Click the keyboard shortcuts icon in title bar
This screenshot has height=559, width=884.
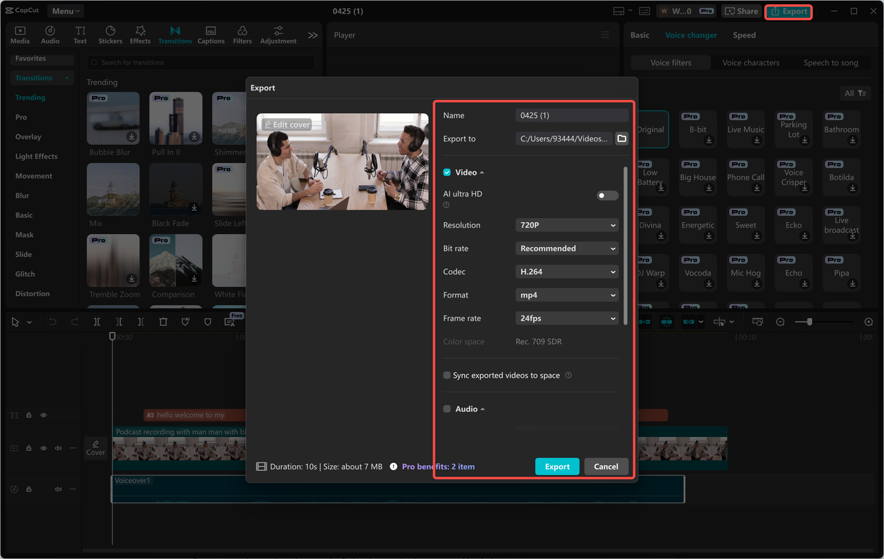coord(644,11)
